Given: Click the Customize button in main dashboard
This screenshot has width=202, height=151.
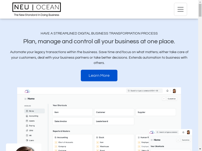Looking at the screenshot, I should tap(171, 99).
